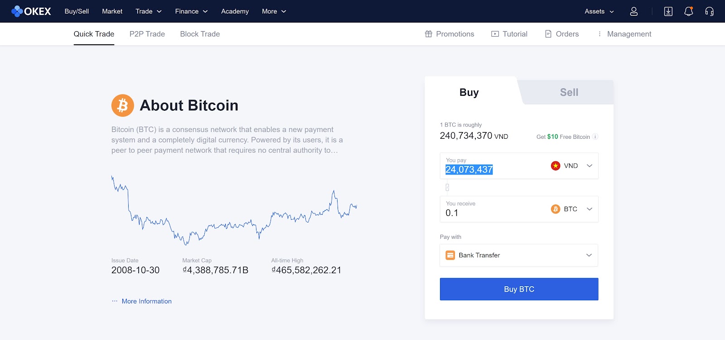Click the swap icon between pay and receive

(447, 187)
